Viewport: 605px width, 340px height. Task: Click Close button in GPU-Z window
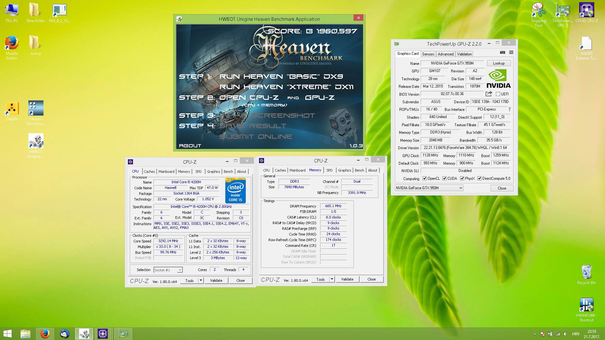point(502,188)
